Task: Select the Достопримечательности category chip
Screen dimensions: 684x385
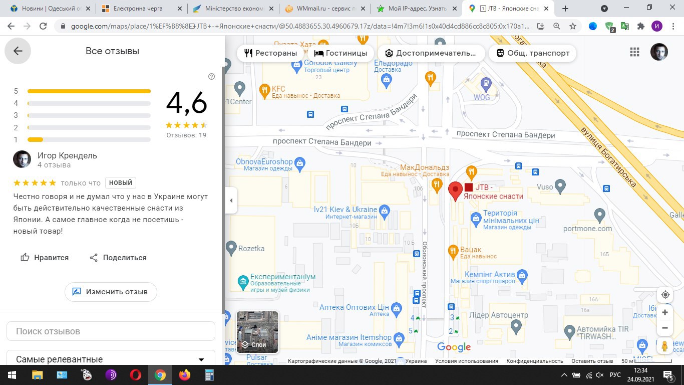Action: (431, 53)
